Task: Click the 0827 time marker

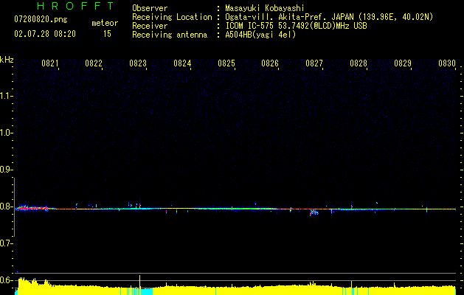Action: [x=314, y=63]
